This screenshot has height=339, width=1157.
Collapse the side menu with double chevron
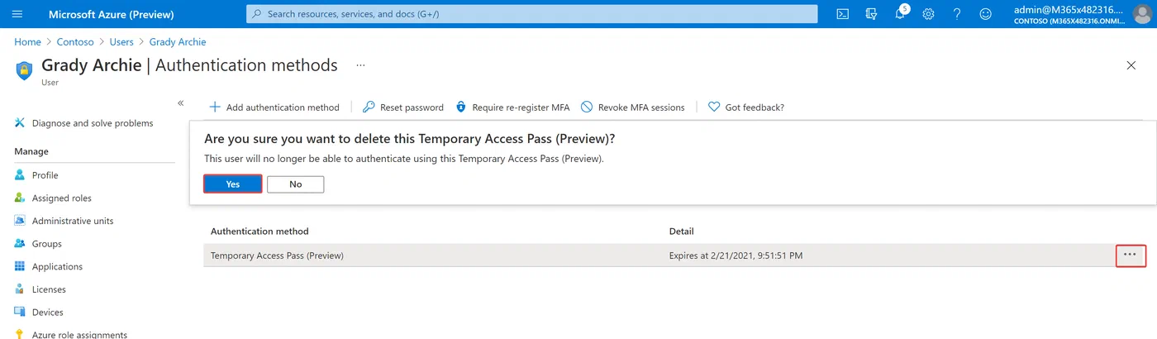click(180, 103)
